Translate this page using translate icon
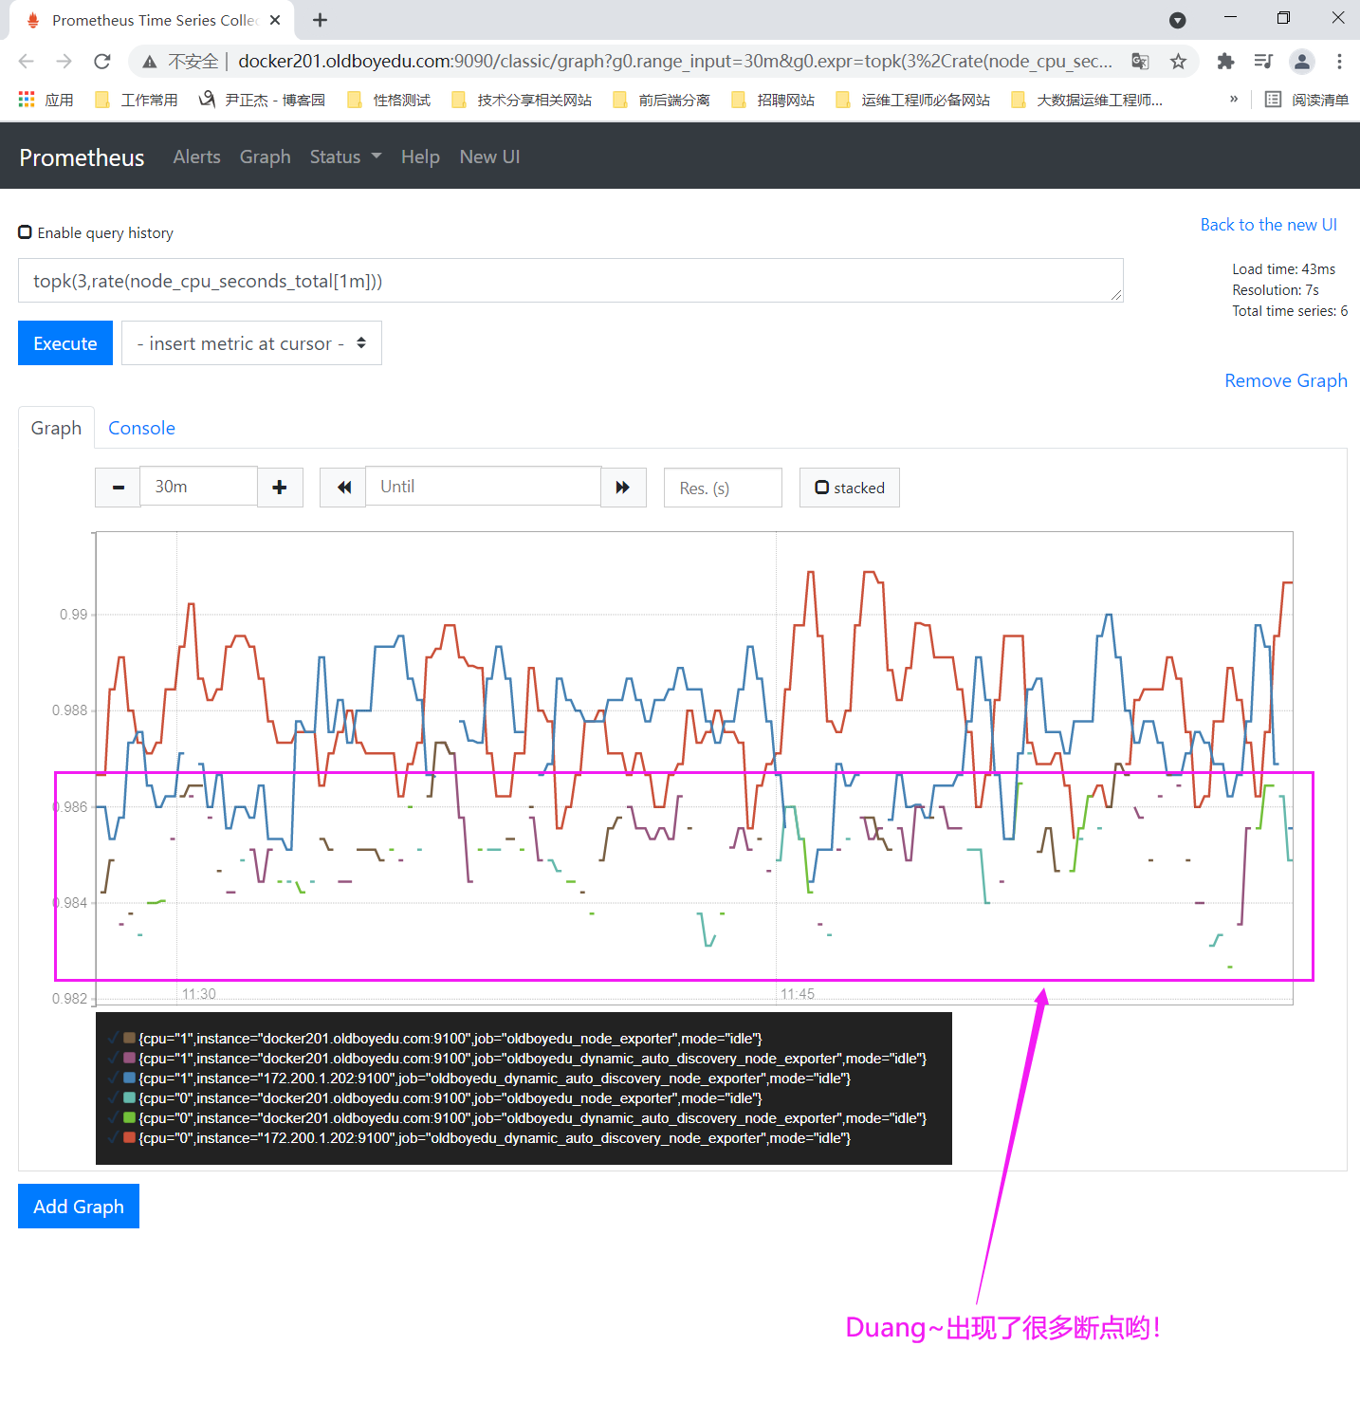This screenshot has width=1360, height=1401. click(1140, 62)
